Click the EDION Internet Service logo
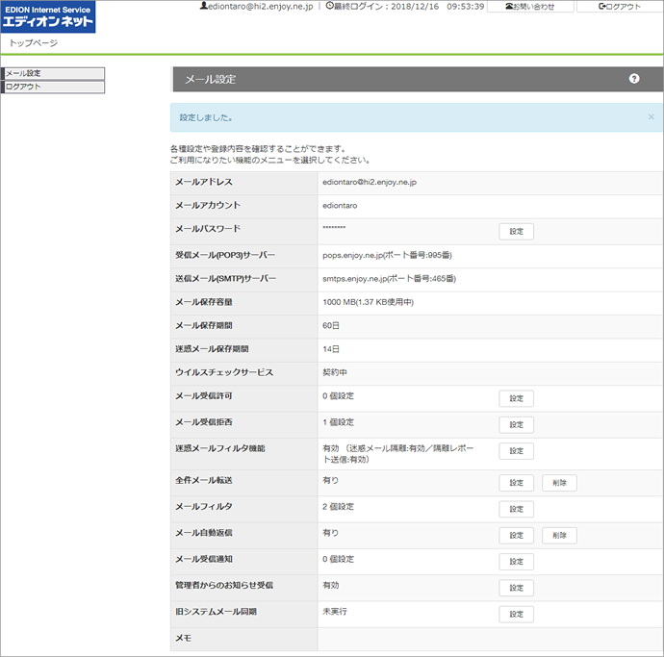The height and width of the screenshot is (657, 664). [x=48, y=17]
